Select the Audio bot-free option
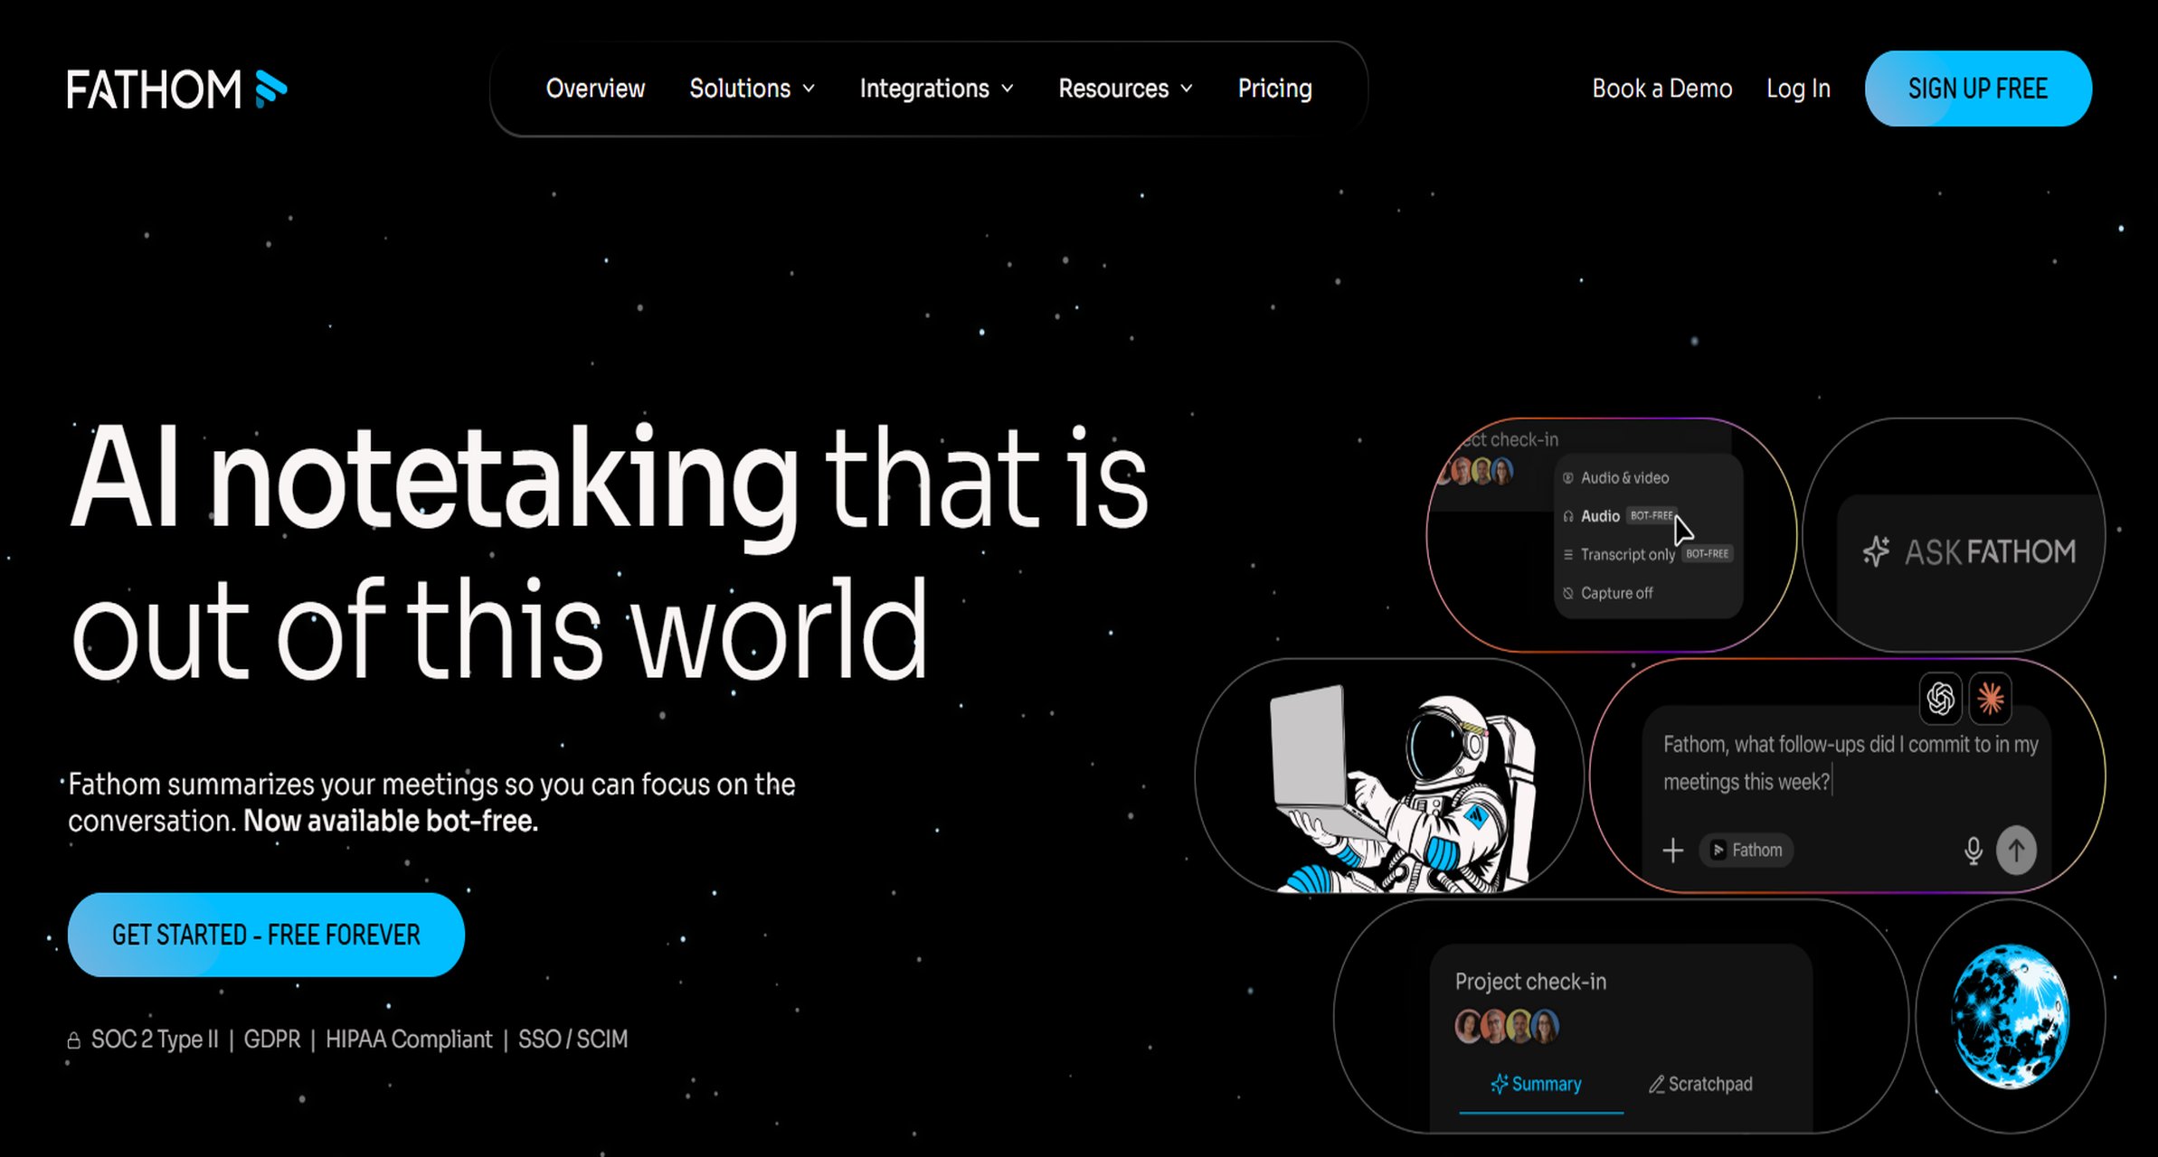This screenshot has width=2158, height=1157. (1619, 516)
